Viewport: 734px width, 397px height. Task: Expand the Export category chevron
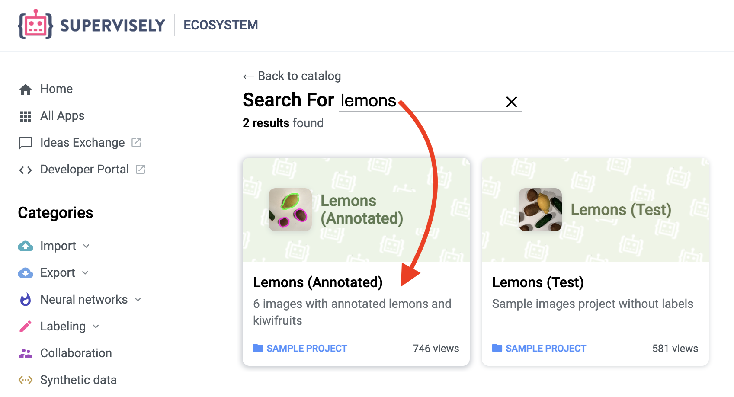coord(85,273)
